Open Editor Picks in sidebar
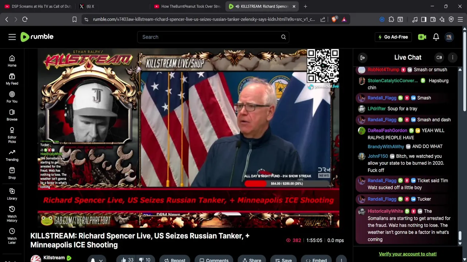Screen dimensions: 467x262 (x=12, y=135)
